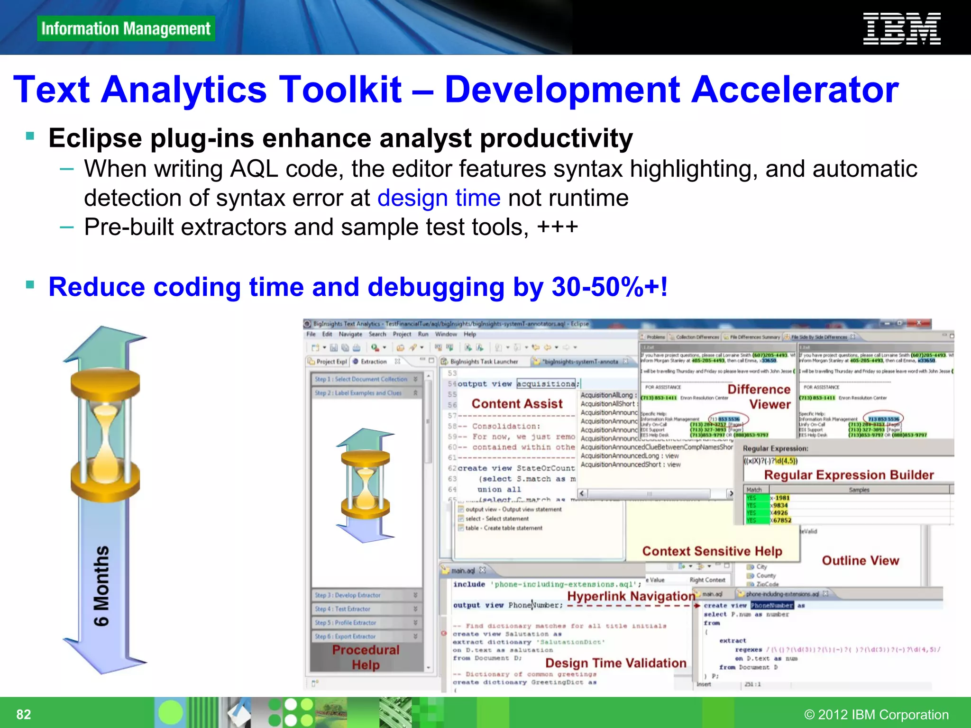Expand Step 3: Develop Extractor section

(415, 595)
